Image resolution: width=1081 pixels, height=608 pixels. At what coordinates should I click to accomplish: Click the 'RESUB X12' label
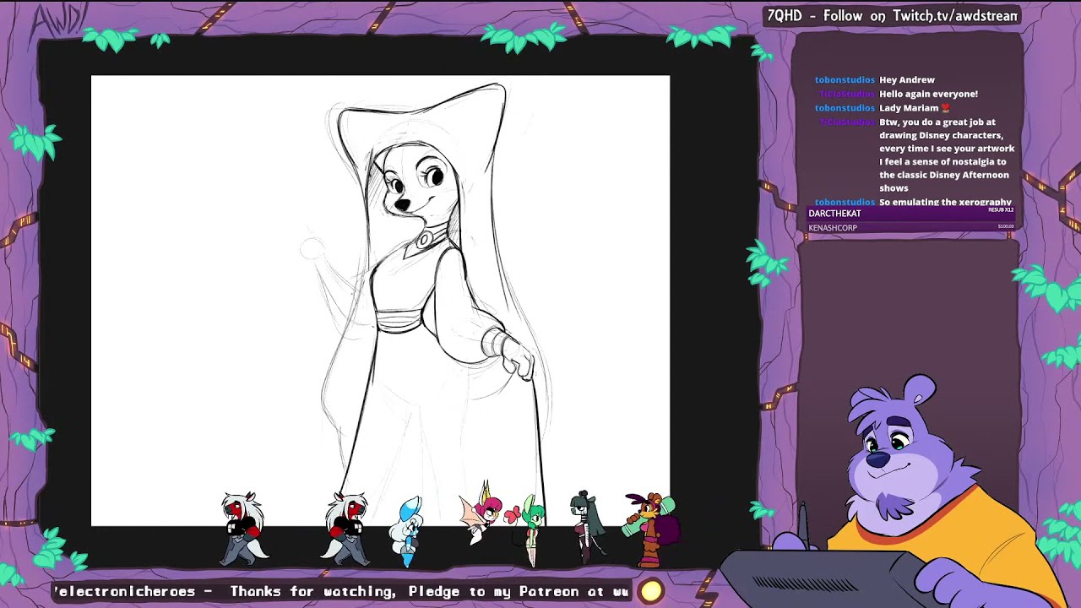tap(1000, 209)
